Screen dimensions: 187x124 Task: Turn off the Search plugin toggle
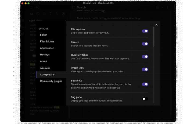click(145, 44)
